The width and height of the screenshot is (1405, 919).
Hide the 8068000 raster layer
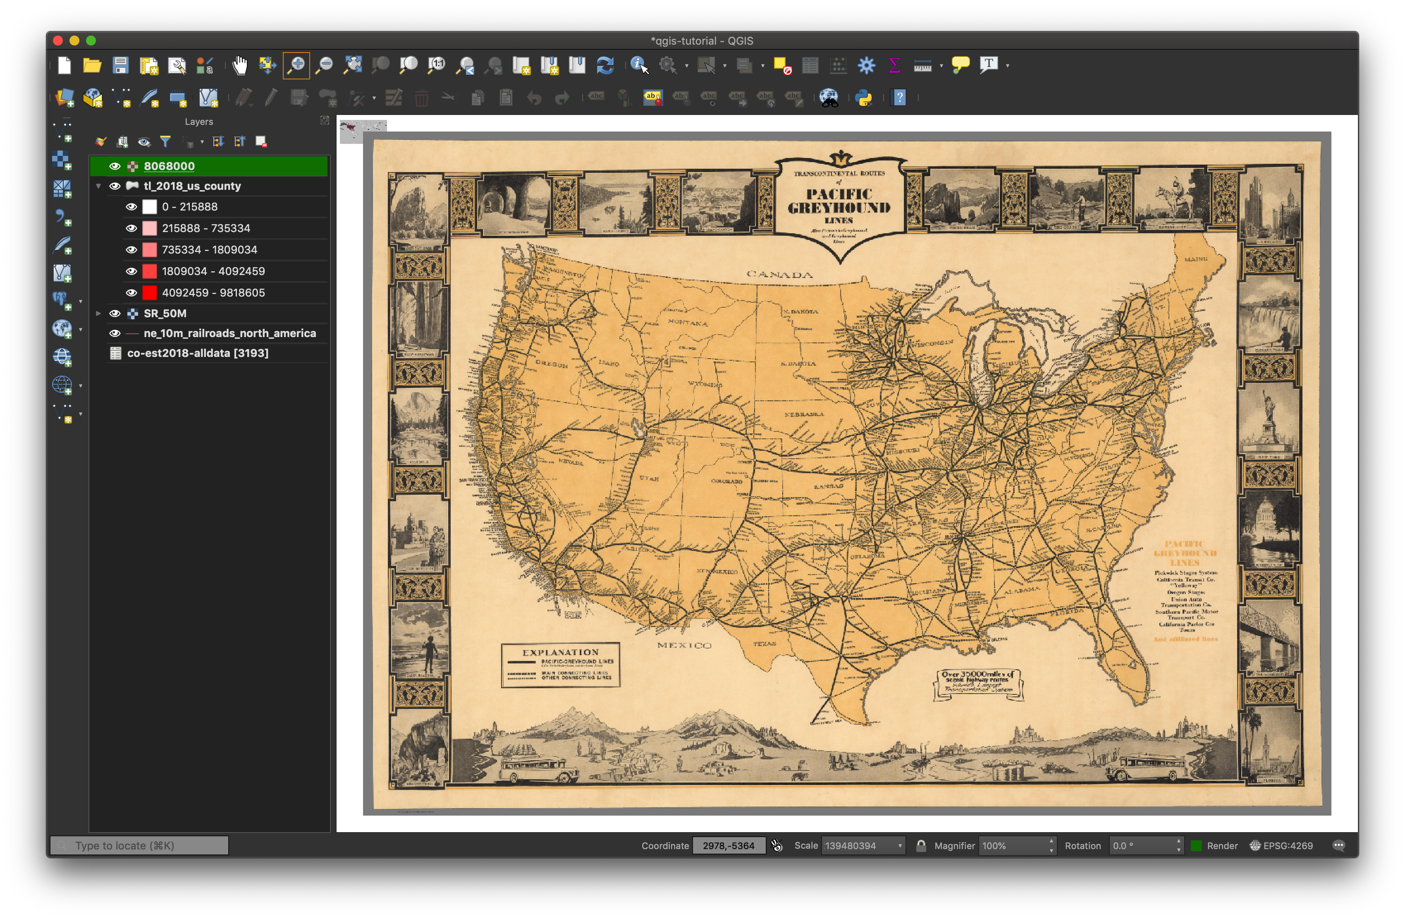115,167
